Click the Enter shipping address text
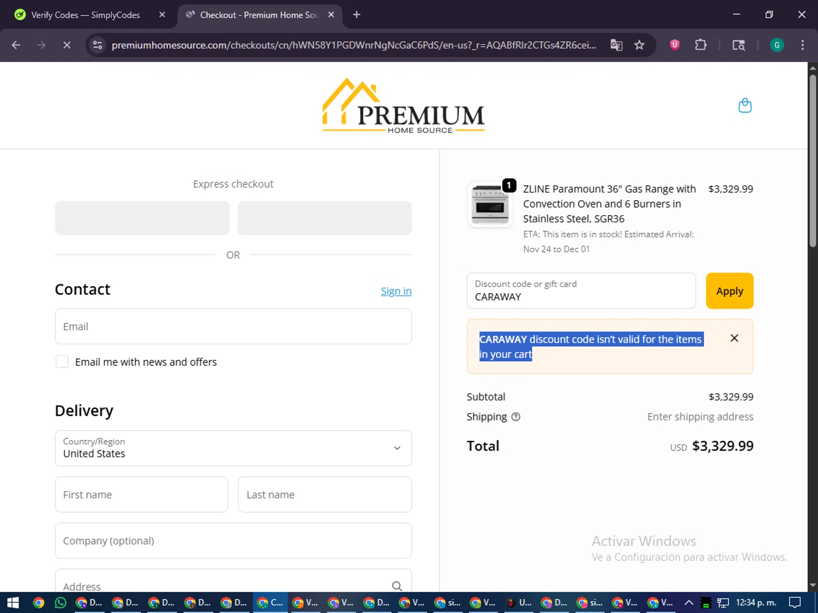818x613 pixels. pyautogui.click(x=700, y=417)
